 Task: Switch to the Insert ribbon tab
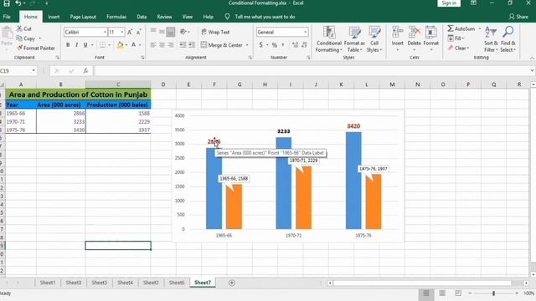[54, 17]
